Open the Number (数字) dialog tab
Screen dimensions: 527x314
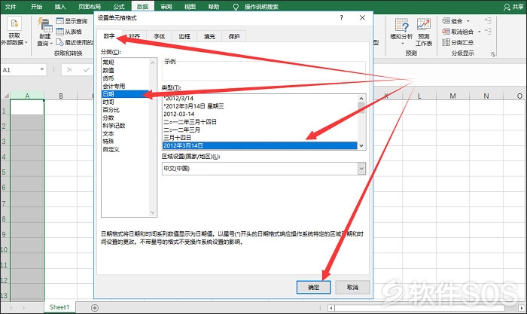point(109,36)
